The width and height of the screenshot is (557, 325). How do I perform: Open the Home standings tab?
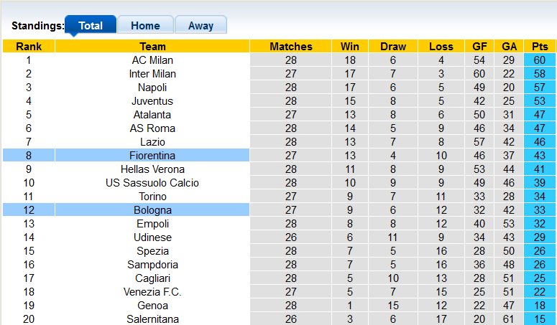(145, 25)
